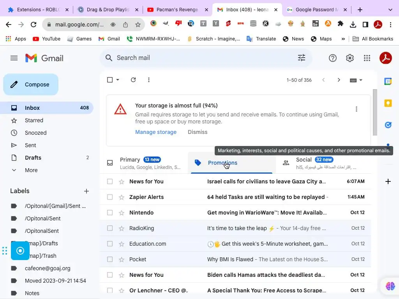Select the Zapier Alerts email checkbox

pyautogui.click(x=109, y=197)
